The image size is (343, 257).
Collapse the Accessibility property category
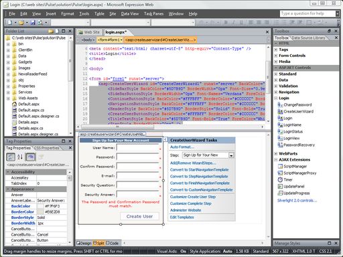(x=8, y=172)
